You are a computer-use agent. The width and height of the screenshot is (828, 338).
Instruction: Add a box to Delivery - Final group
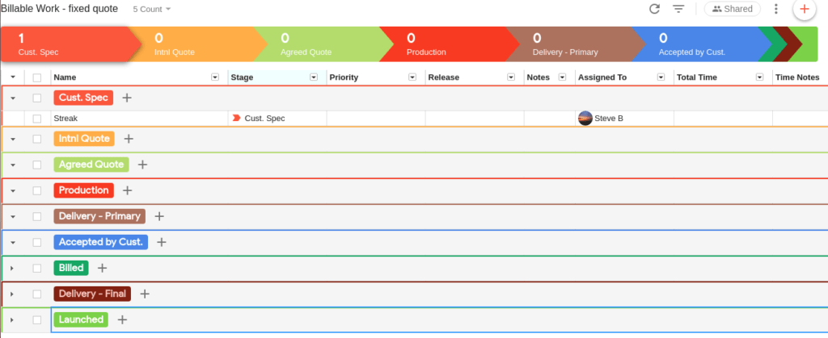click(145, 294)
